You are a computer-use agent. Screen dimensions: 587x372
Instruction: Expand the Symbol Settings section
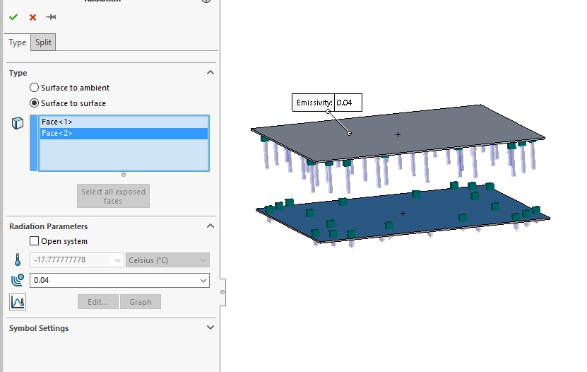(x=211, y=327)
